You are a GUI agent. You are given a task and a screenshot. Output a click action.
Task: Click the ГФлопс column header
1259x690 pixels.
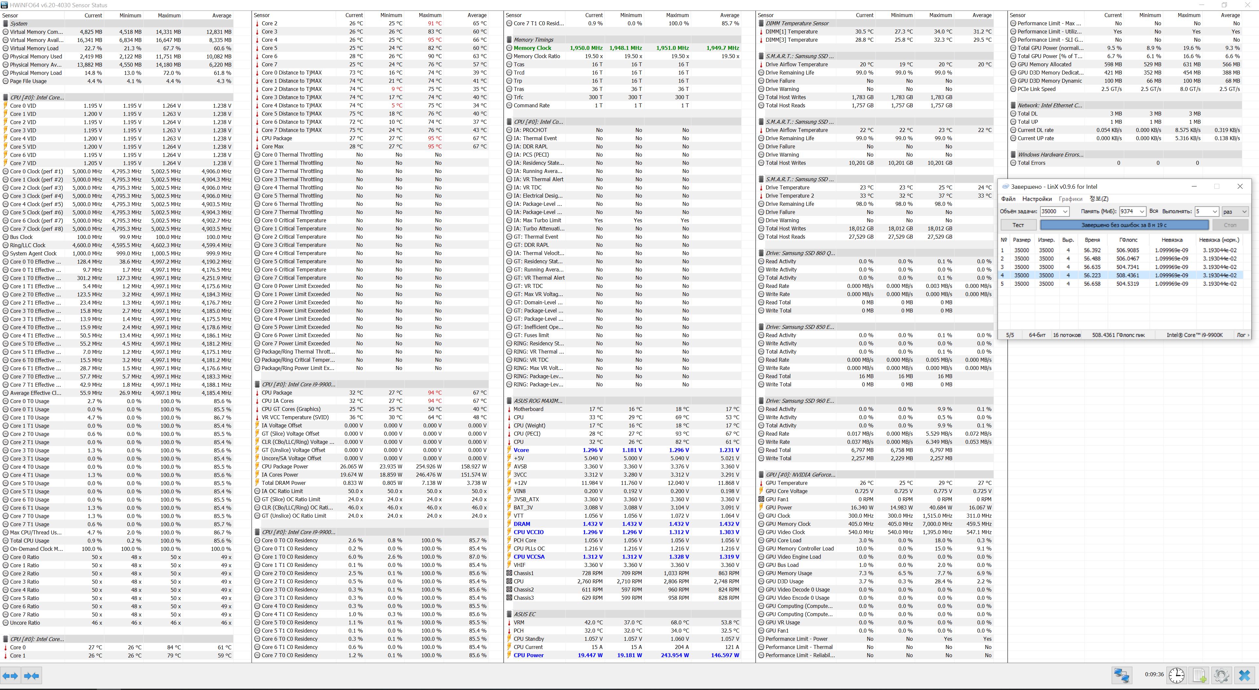click(1128, 240)
